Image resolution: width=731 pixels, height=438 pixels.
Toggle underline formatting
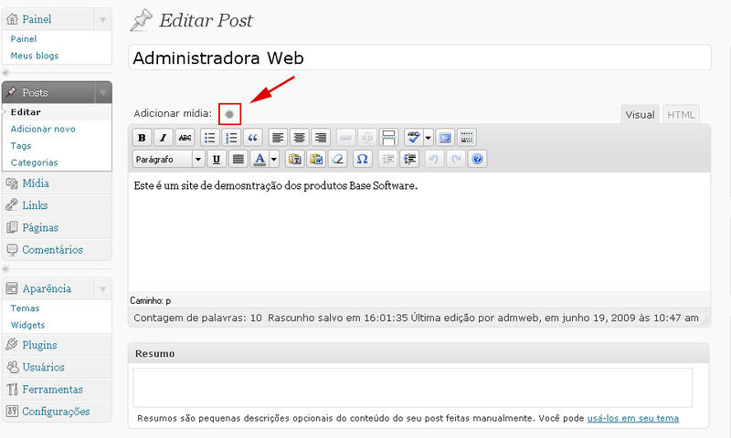pos(217,159)
